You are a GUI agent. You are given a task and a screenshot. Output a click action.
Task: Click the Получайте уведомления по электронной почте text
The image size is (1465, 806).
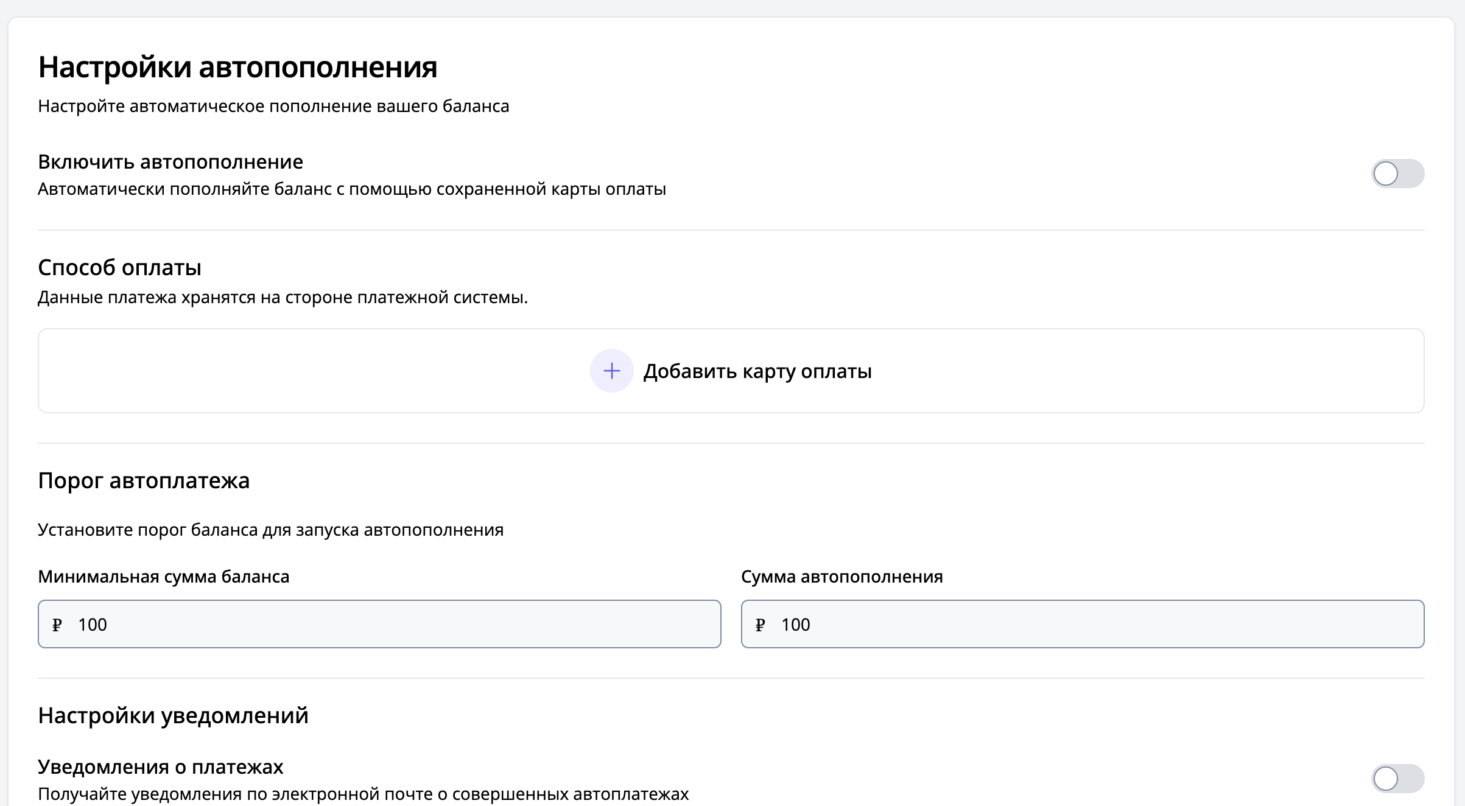point(363,794)
